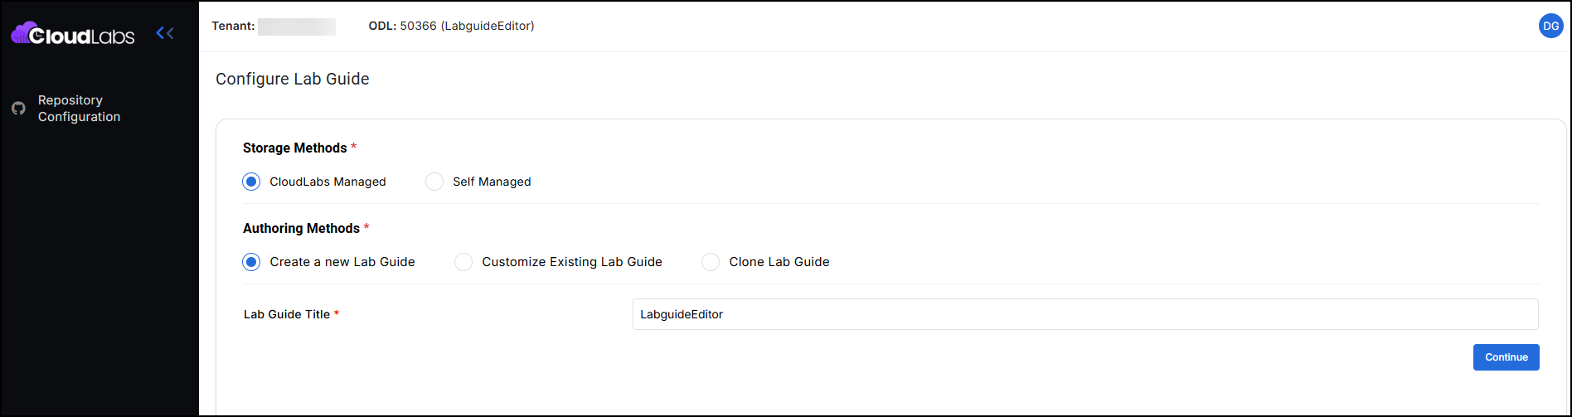The height and width of the screenshot is (417, 1572).
Task: Open the DG user avatar menu
Action: pyautogui.click(x=1550, y=26)
